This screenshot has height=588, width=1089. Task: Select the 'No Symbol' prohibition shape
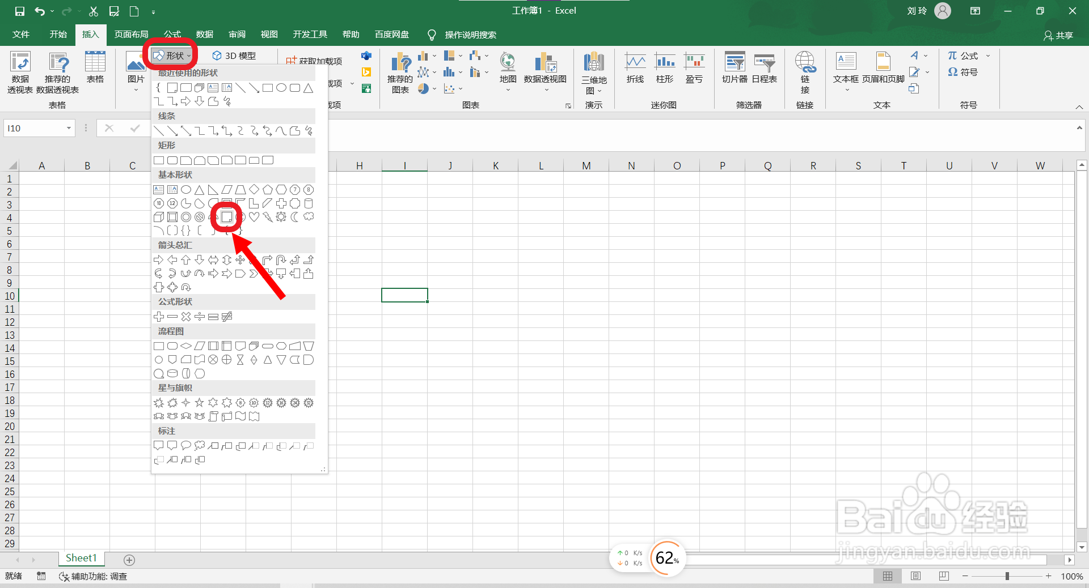pos(199,217)
